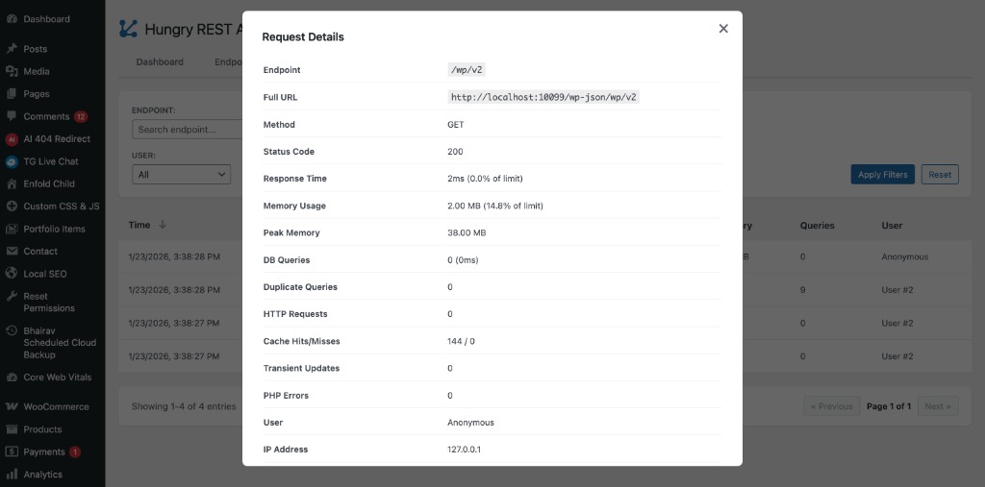985x487 pixels.
Task: Click the Comments bubble icon
Action: (x=12, y=116)
